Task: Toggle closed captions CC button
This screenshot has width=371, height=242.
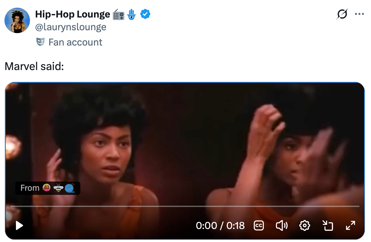Action: point(258,225)
